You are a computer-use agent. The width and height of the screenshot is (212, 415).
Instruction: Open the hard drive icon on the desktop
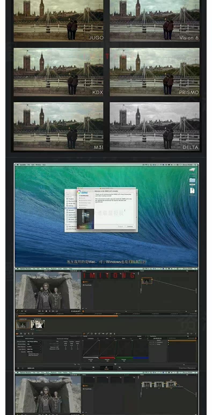pyautogui.click(x=192, y=170)
